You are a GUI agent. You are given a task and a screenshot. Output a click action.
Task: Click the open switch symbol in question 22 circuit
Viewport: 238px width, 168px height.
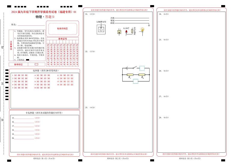click(x=135, y=67)
